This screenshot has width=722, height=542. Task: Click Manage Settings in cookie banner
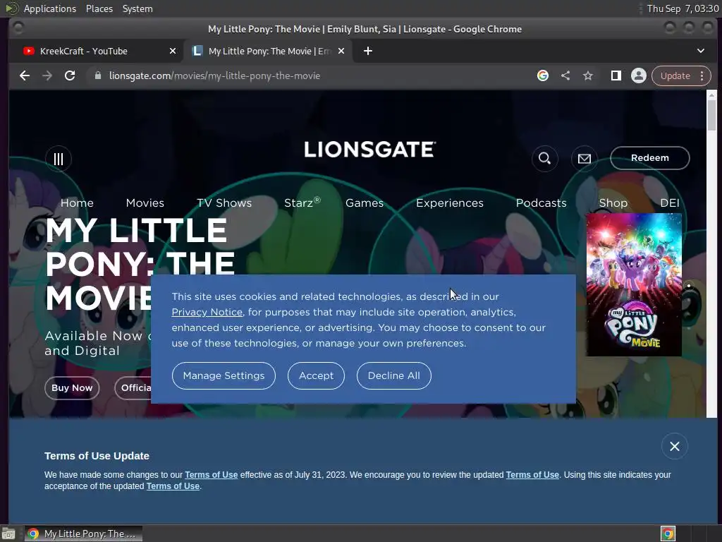224,375
